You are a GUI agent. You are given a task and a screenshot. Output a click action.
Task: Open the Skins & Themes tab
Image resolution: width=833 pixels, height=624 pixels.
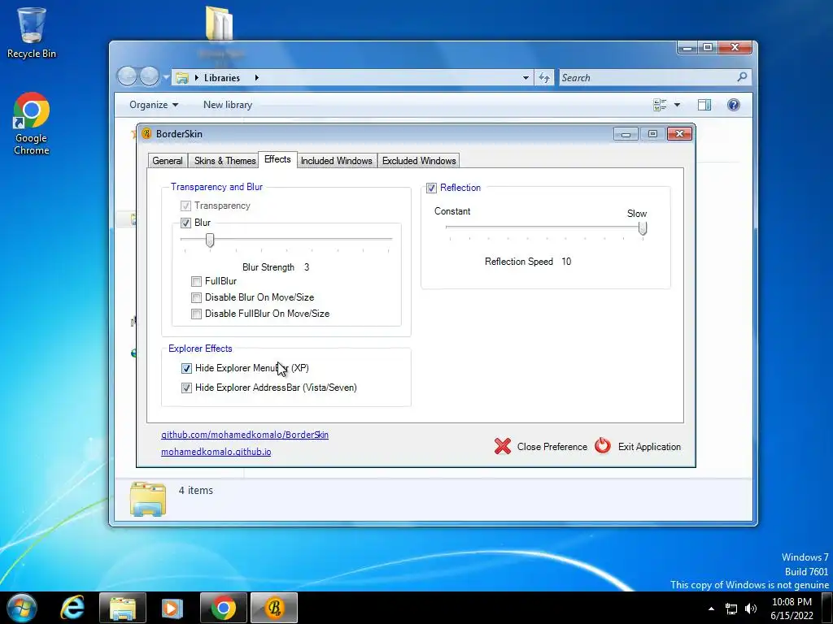click(x=225, y=161)
